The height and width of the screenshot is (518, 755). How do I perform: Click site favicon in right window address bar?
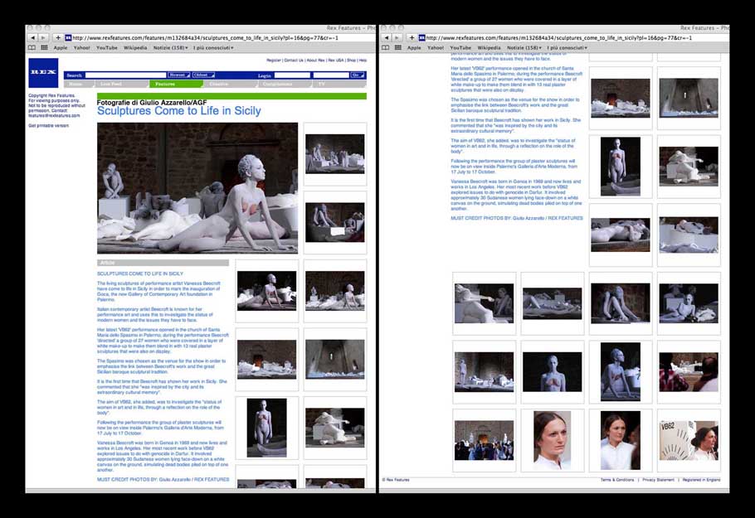point(421,37)
